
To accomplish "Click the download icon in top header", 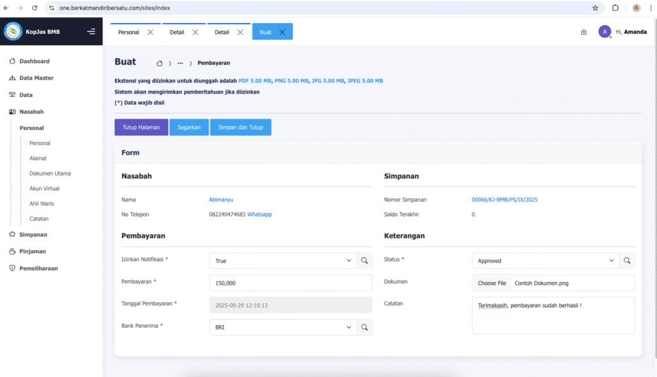I will [583, 32].
